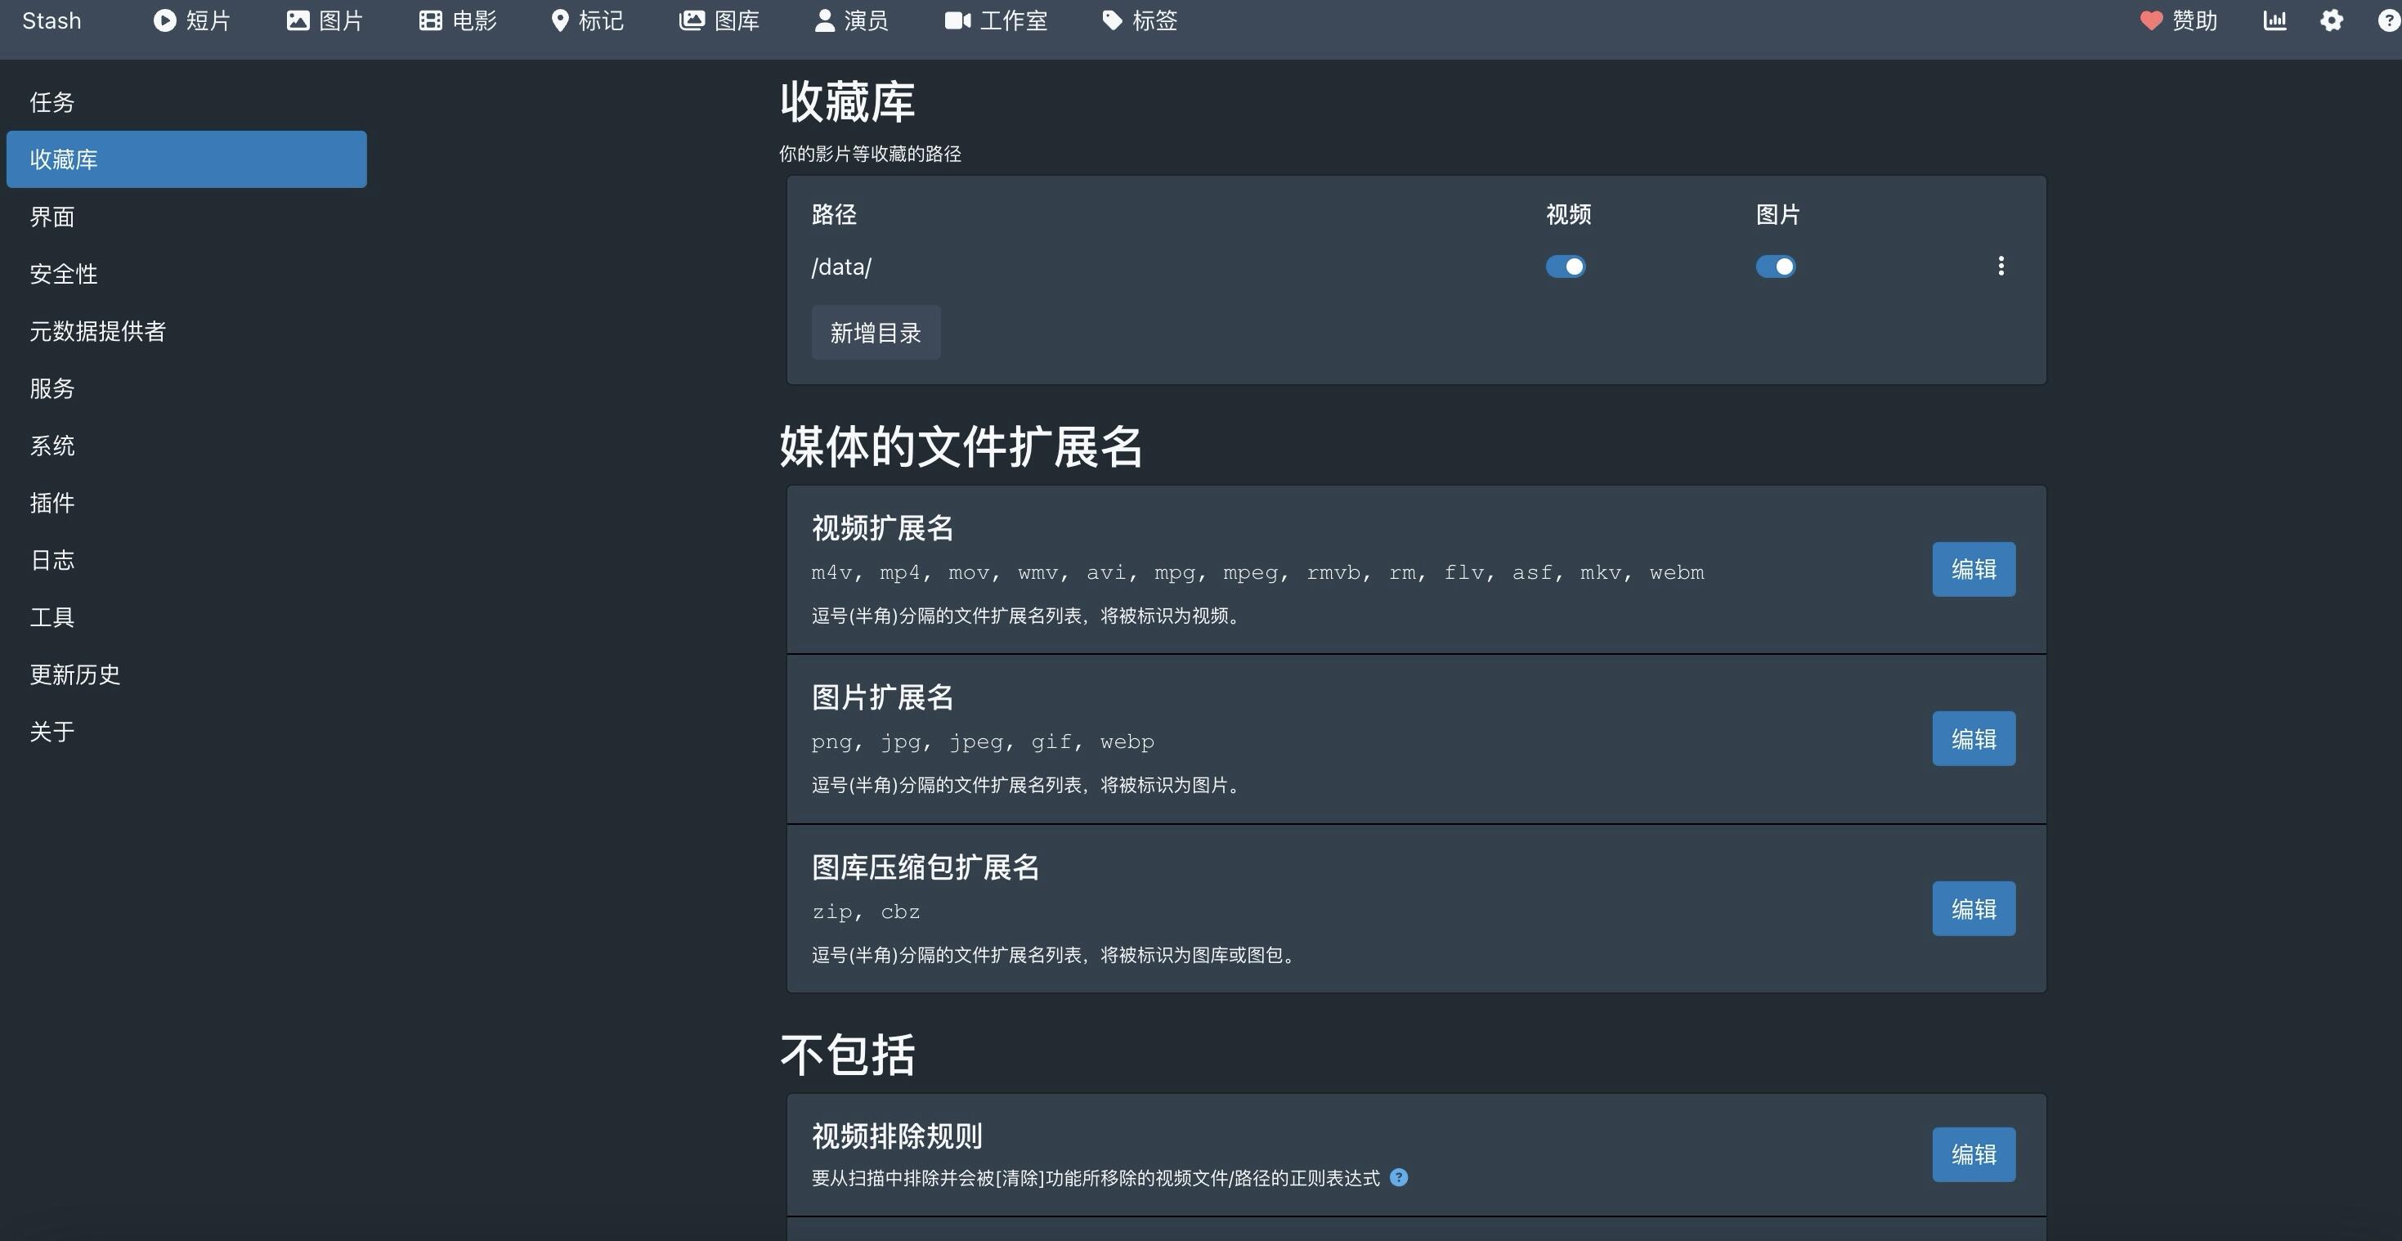The height and width of the screenshot is (1241, 2402).
Task: Open the 标签 tags page
Action: click(1140, 20)
